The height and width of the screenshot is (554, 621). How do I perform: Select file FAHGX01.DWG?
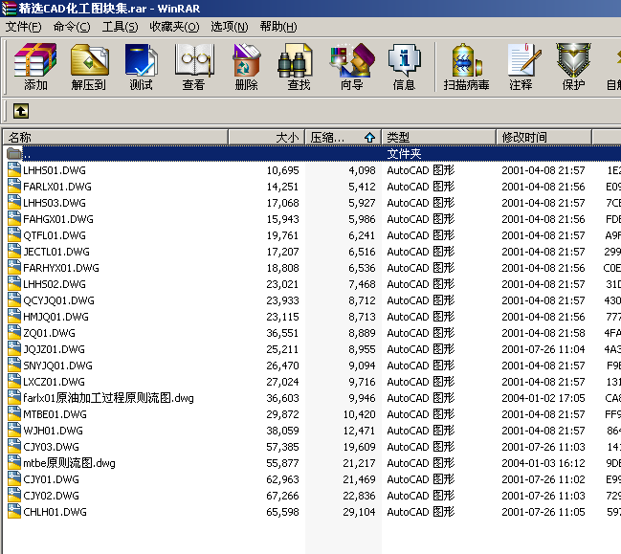[58, 219]
